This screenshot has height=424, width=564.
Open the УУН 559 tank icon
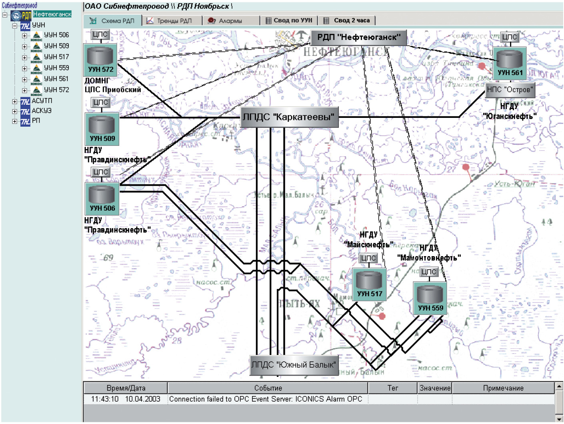tap(430, 299)
